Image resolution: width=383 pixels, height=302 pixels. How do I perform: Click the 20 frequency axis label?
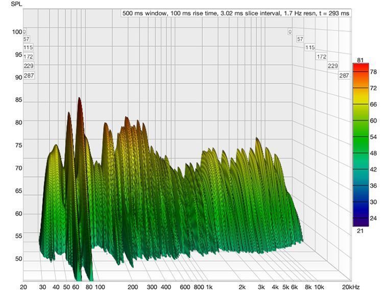coord(23,287)
